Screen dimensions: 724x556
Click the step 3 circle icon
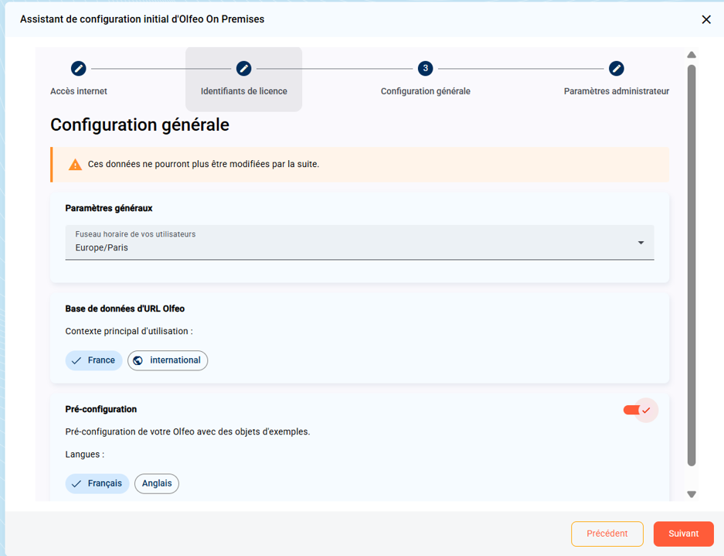coord(425,69)
